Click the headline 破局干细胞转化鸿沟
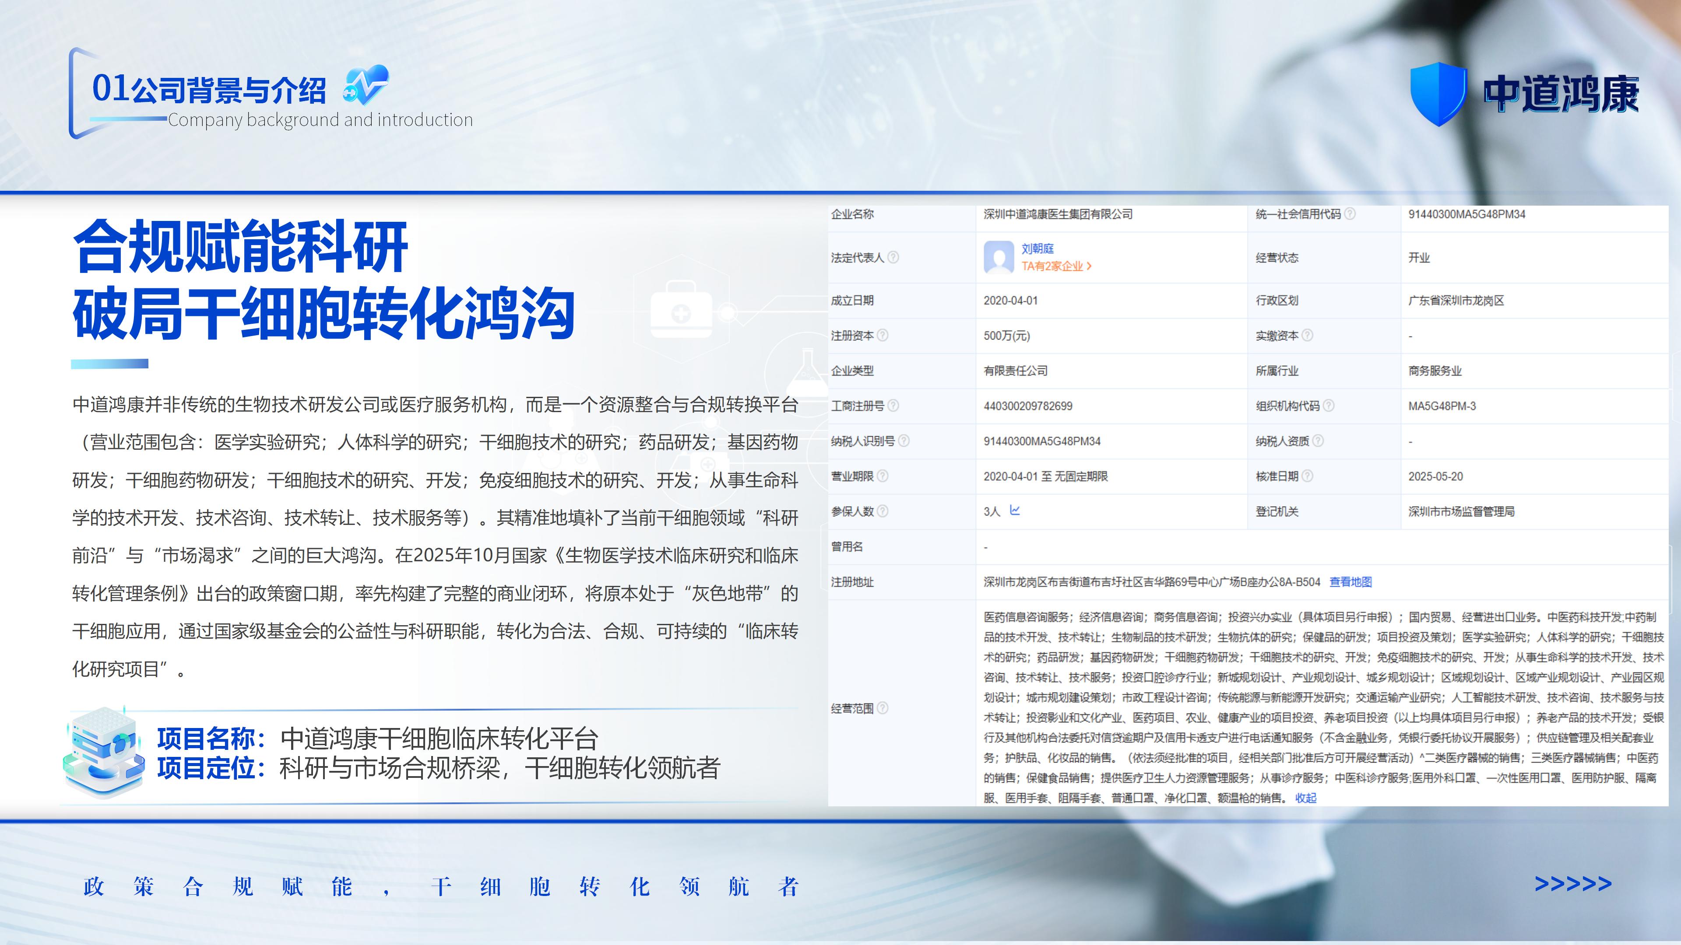 [324, 314]
